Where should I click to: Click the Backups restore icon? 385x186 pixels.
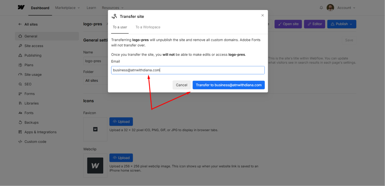20,122
